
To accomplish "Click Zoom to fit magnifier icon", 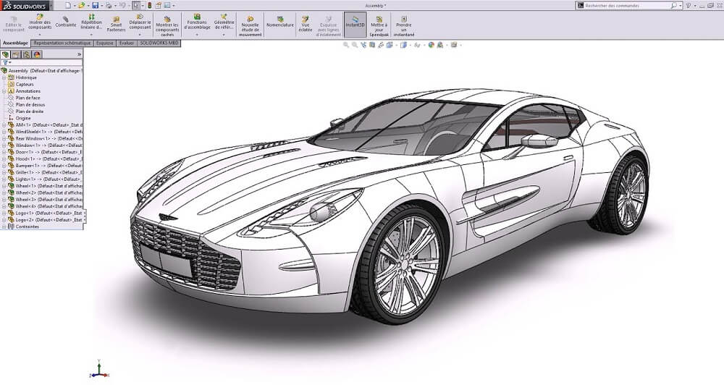I will (346, 45).
